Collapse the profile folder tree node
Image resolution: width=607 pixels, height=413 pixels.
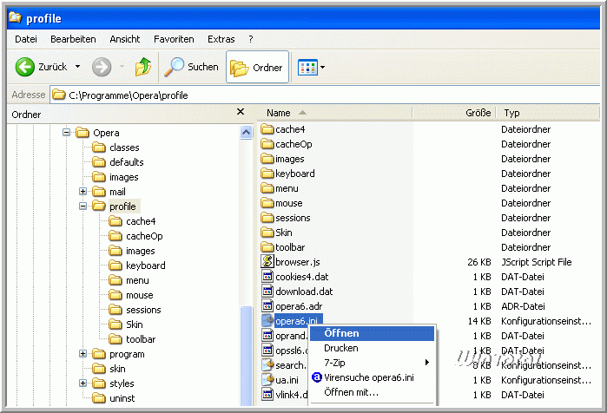point(83,206)
